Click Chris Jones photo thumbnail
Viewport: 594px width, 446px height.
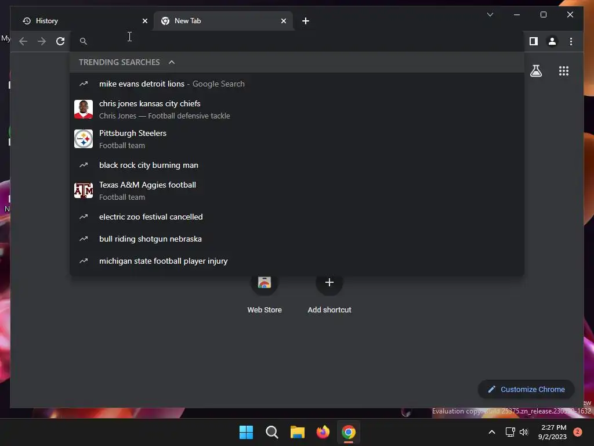(84, 109)
